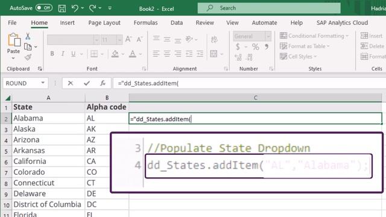Click Decrease Indent icon
Image resolution: width=386 pixels, height=217 pixels.
coord(189,54)
